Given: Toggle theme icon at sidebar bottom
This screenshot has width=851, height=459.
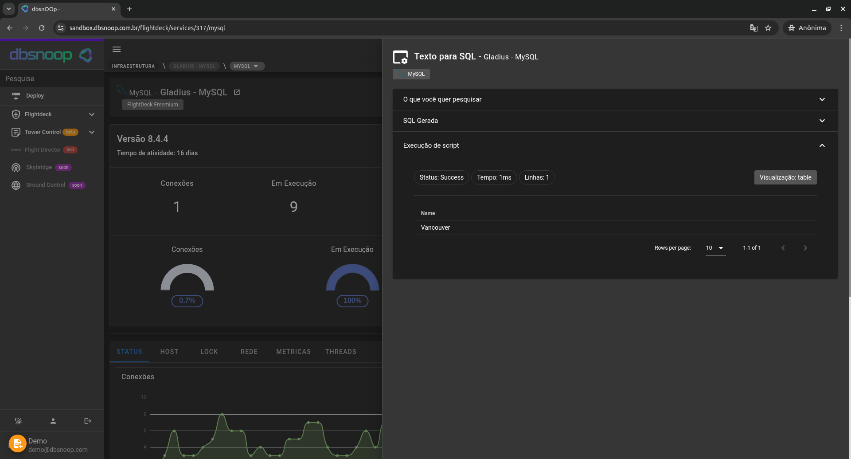Looking at the screenshot, I should [18, 421].
